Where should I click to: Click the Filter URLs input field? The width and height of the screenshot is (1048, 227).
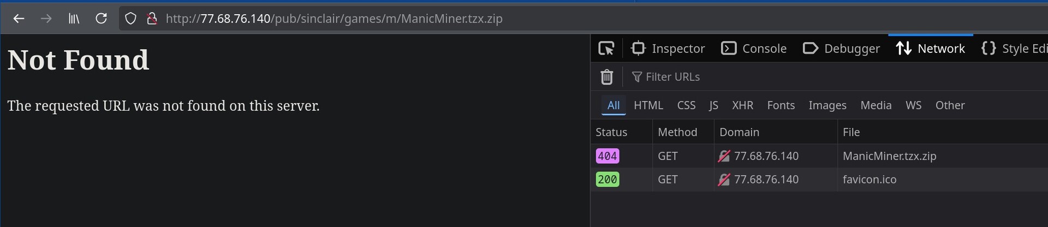click(764, 77)
